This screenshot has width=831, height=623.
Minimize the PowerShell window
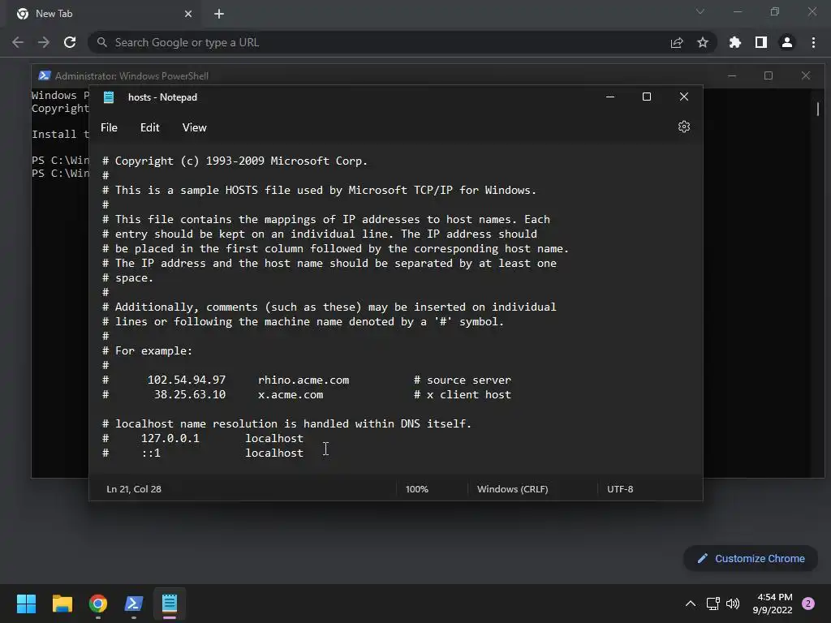pyautogui.click(x=732, y=75)
